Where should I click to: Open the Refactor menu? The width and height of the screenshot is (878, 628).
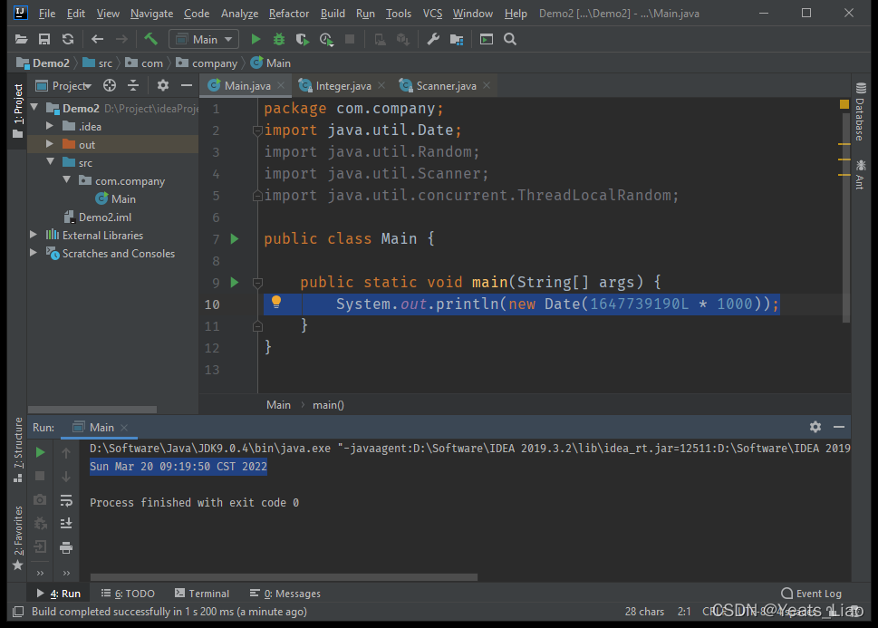coord(289,14)
